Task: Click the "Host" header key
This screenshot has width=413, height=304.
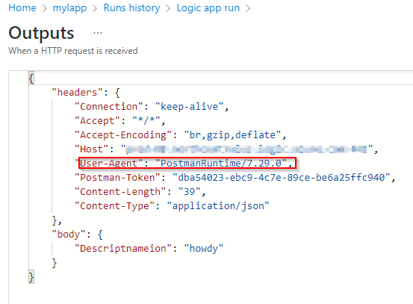Action: click(92, 149)
